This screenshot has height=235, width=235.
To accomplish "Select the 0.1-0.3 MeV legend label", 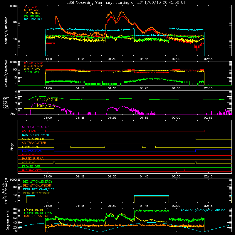I will coord(33,63).
